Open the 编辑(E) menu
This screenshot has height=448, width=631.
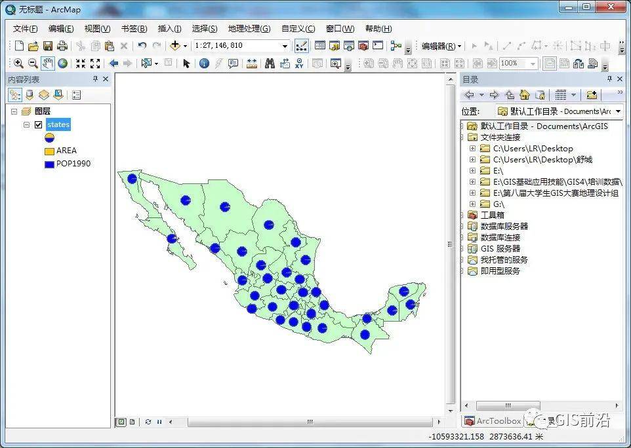point(61,29)
